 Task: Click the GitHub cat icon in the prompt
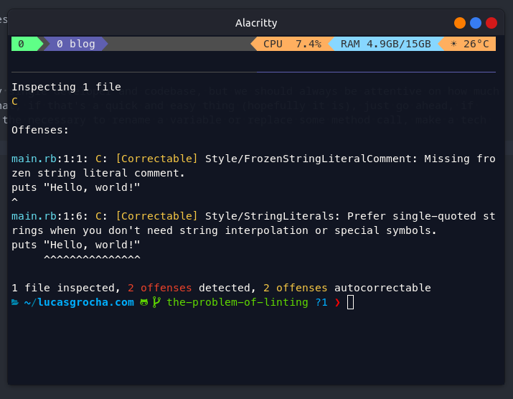(x=144, y=302)
